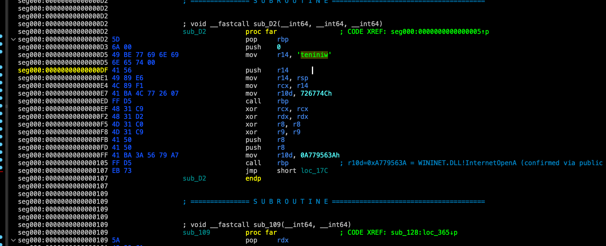Screen dimensions: 606x246
Task: Click the 'xor r9, r9' instruction
Action: [x=273, y=132]
